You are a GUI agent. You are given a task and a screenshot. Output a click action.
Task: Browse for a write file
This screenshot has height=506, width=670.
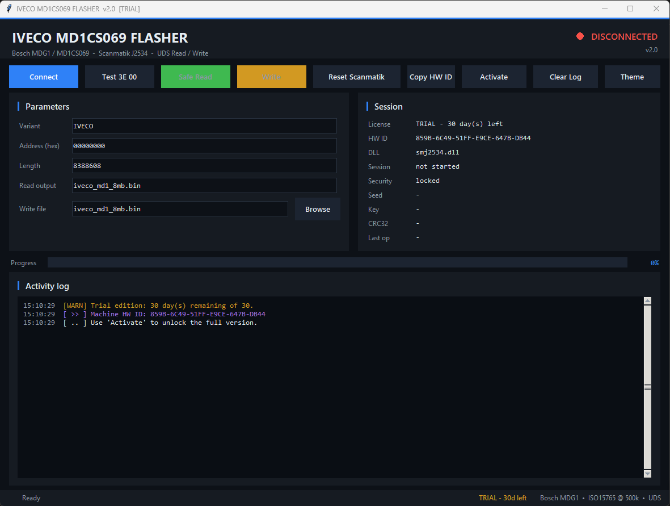(x=318, y=209)
